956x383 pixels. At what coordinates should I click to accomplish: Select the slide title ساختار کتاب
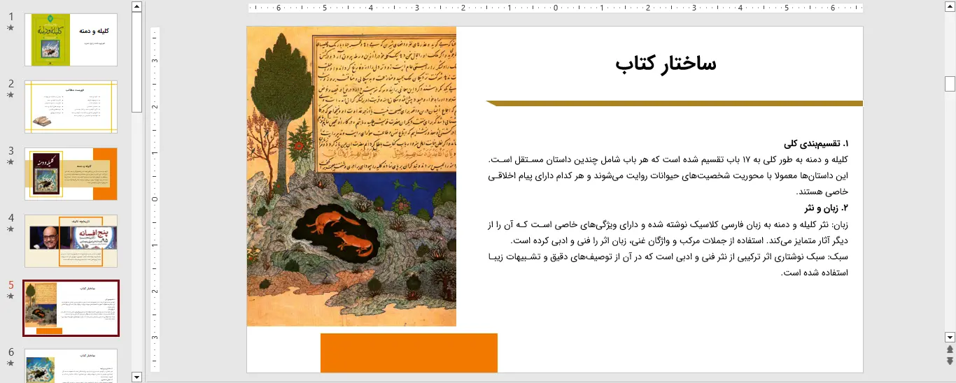click(x=666, y=63)
